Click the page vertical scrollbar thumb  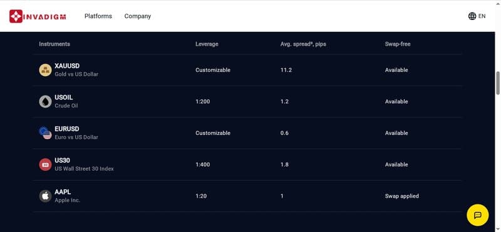click(x=497, y=83)
